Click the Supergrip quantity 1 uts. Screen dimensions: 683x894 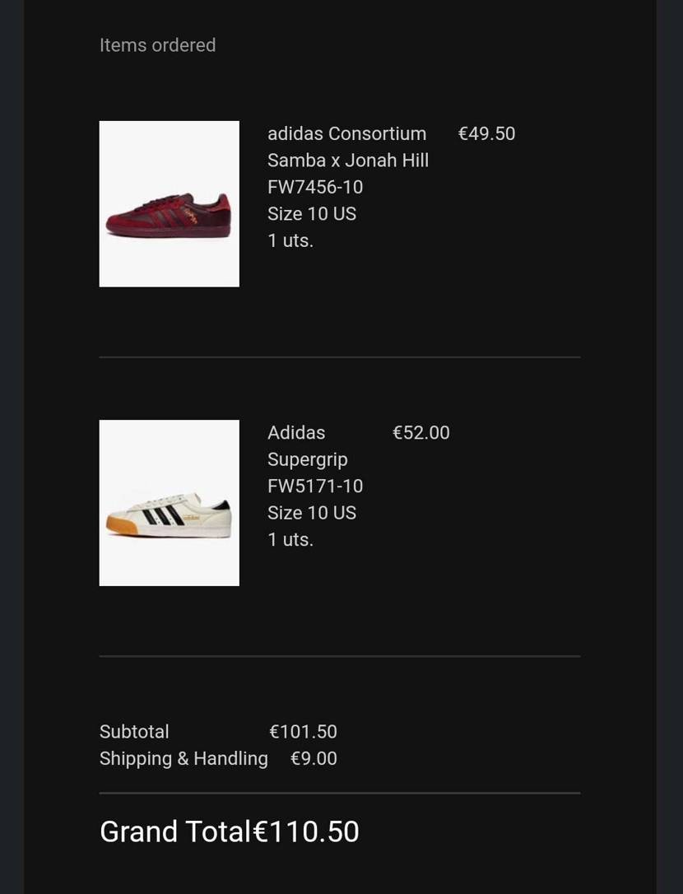click(290, 539)
